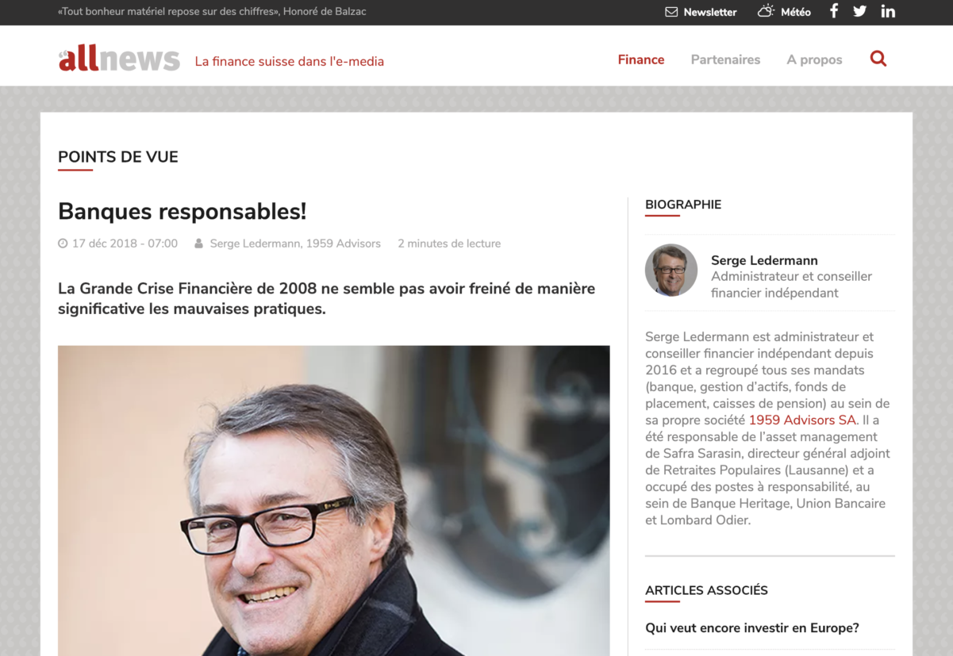Image resolution: width=953 pixels, height=656 pixels.
Task: Click the large article portrait photo
Action: (334, 501)
